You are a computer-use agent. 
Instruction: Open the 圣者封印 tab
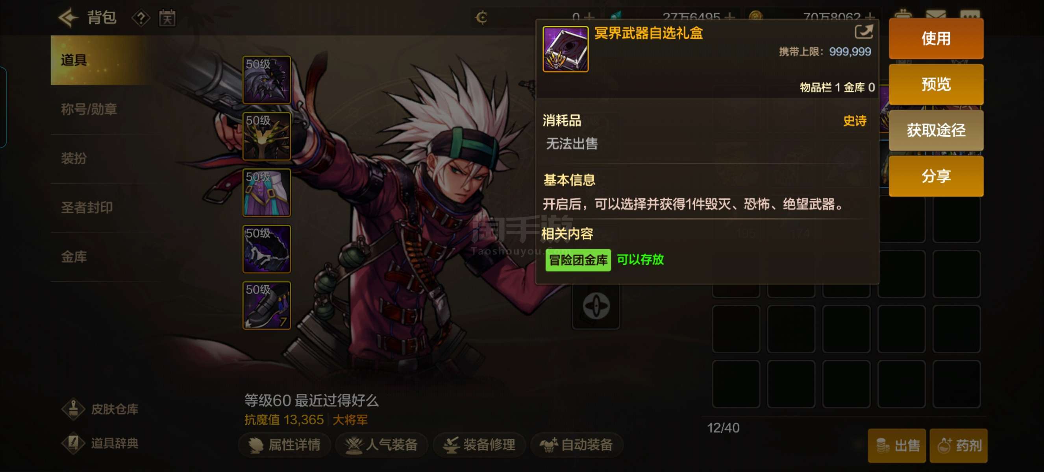pos(87,207)
